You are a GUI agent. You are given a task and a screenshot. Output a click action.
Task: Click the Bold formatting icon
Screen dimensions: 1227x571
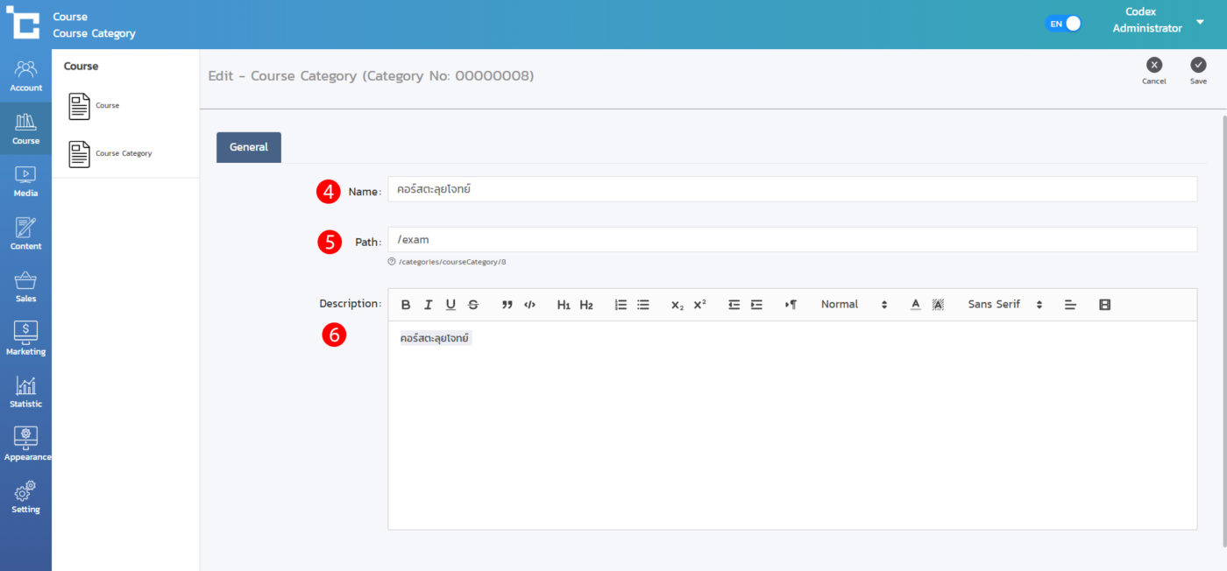[406, 305]
